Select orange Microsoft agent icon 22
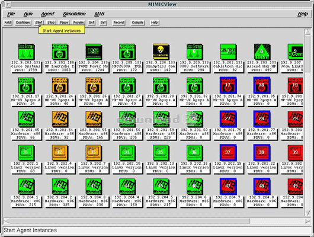This screenshot has height=237, width=314. pyautogui.click(x=60, y=119)
